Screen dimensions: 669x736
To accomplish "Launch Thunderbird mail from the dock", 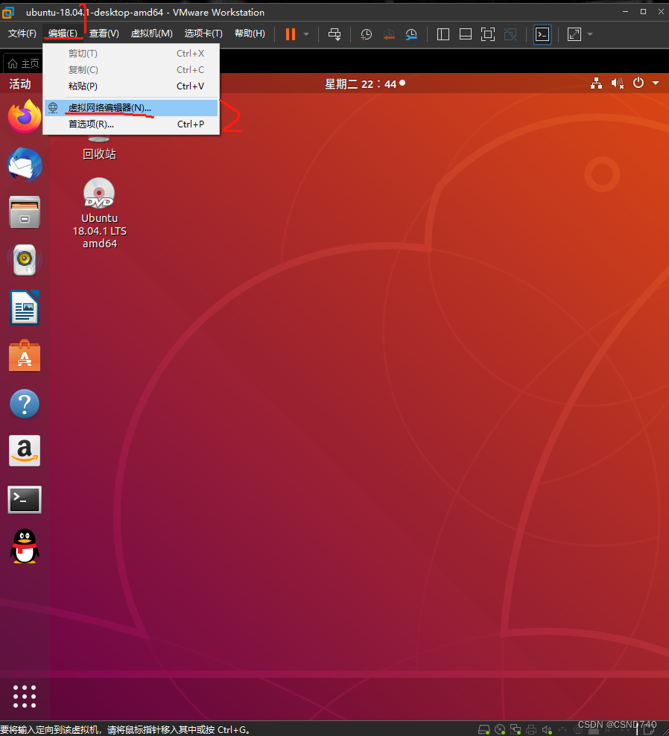I will coord(25,165).
